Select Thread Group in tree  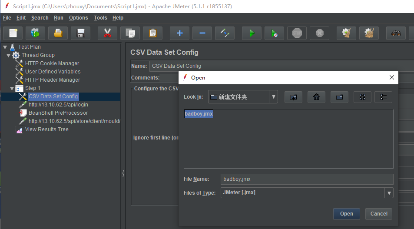pos(38,55)
